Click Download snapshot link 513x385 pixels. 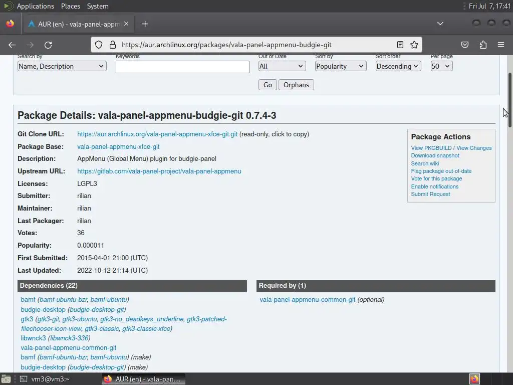pyautogui.click(x=435, y=155)
